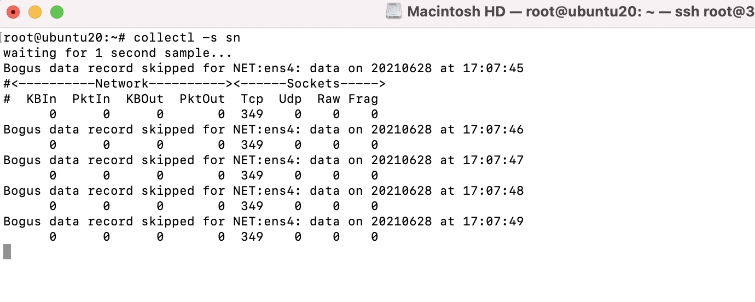The height and width of the screenshot is (302, 755).
Task: Click the PktIn column header
Action: 91,99
